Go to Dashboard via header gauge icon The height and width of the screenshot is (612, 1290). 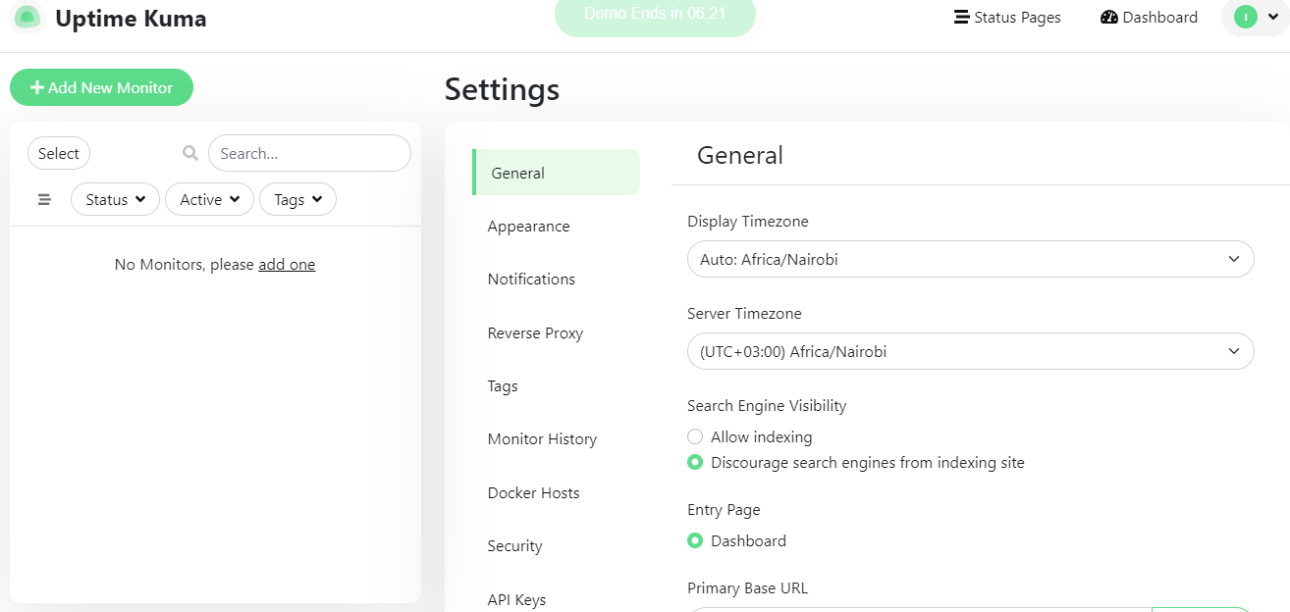[x=1110, y=17]
